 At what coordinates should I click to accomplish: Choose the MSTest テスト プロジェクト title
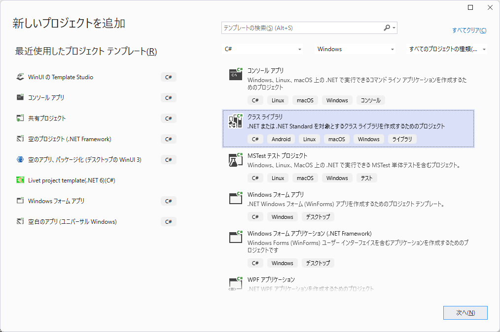tap(277, 155)
